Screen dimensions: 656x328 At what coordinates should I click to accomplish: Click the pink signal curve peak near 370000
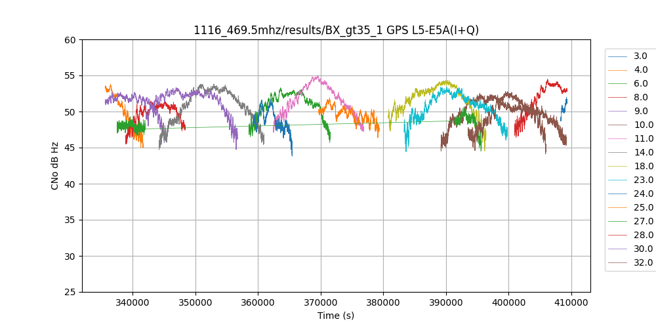point(317,78)
